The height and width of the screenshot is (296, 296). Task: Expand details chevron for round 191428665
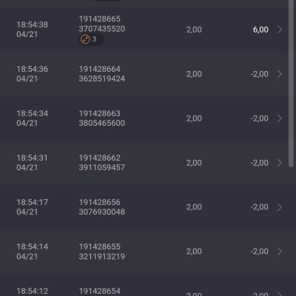[x=280, y=30]
